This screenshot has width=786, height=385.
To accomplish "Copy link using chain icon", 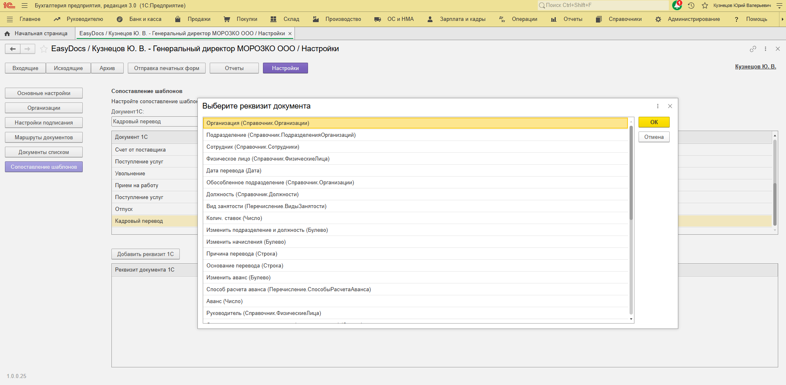I will (753, 49).
